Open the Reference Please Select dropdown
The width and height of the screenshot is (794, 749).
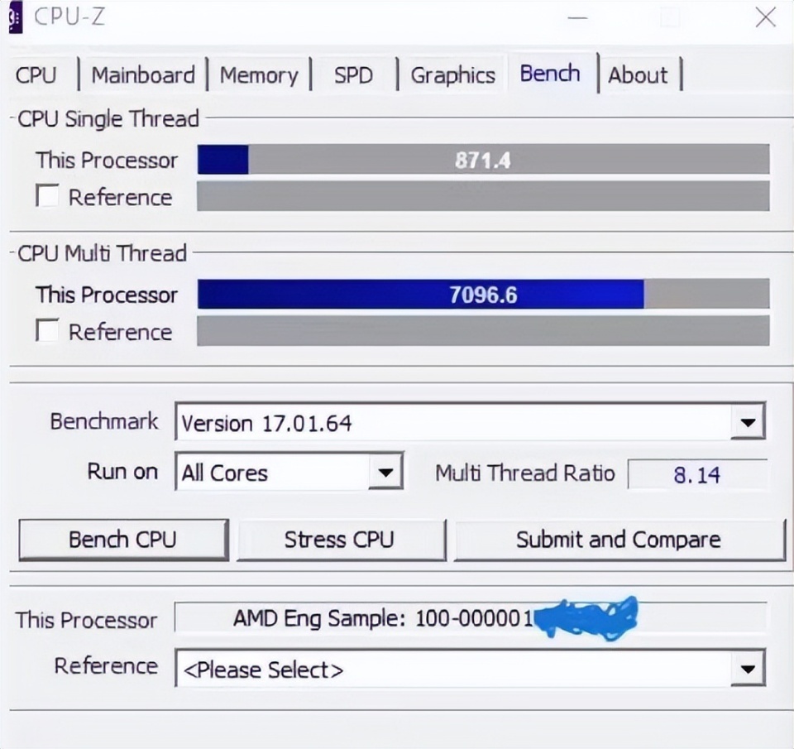coord(470,669)
